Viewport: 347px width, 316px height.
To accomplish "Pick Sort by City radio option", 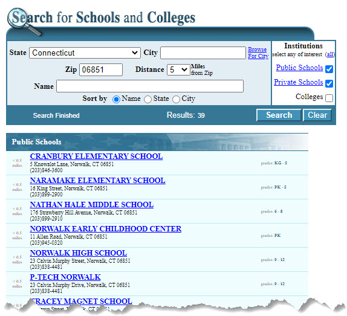I will [176, 99].
